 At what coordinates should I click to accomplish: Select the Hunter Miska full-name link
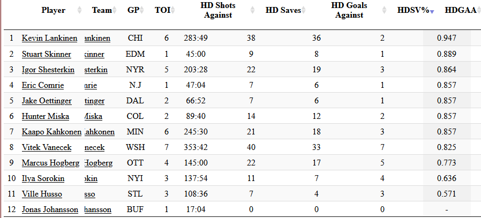(x=44, y=116)
